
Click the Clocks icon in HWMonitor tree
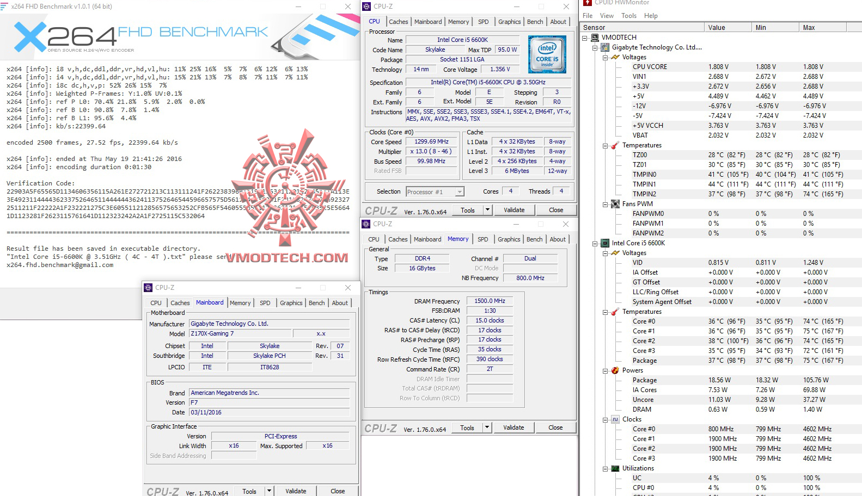pos(615,419)
